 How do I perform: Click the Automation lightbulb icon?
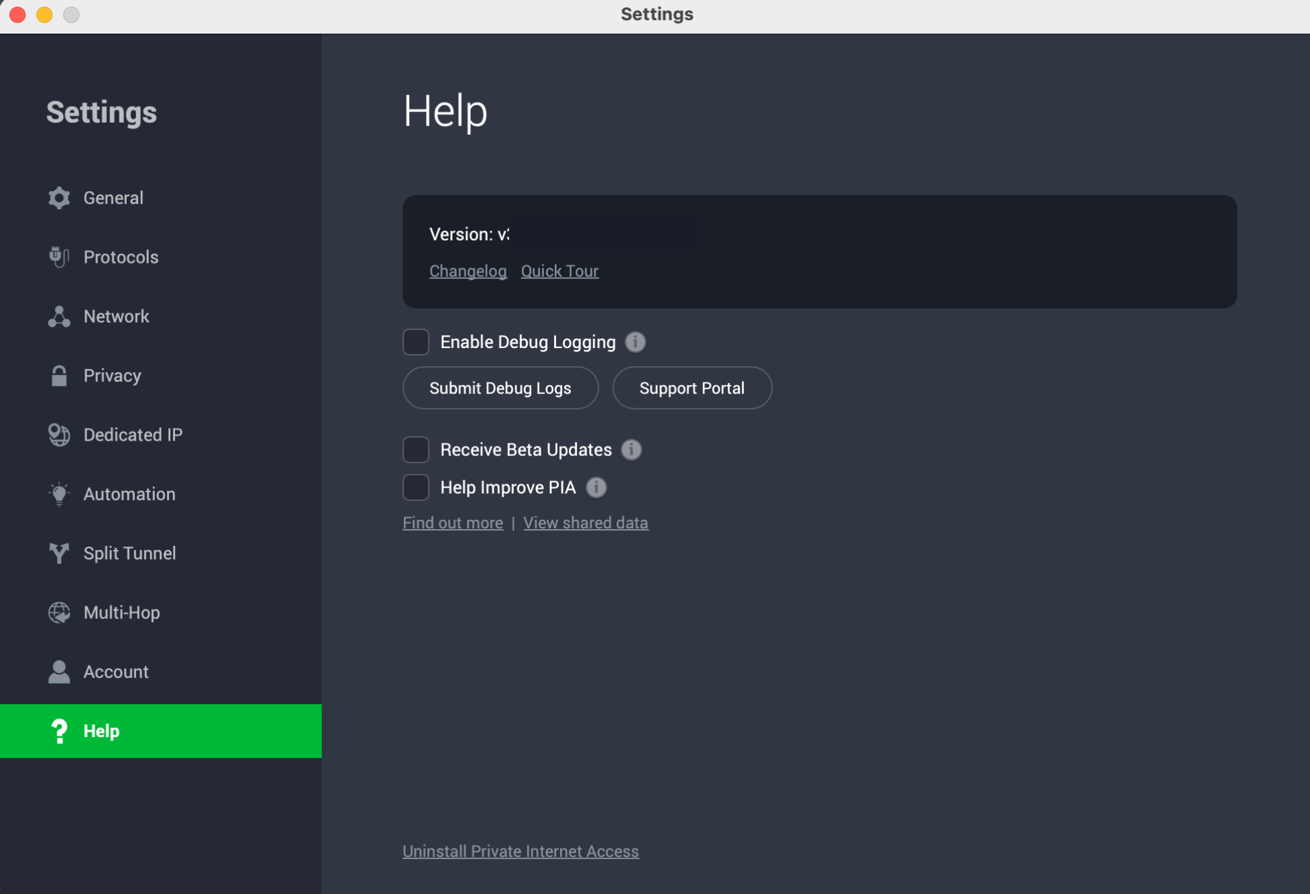point(59,494)
